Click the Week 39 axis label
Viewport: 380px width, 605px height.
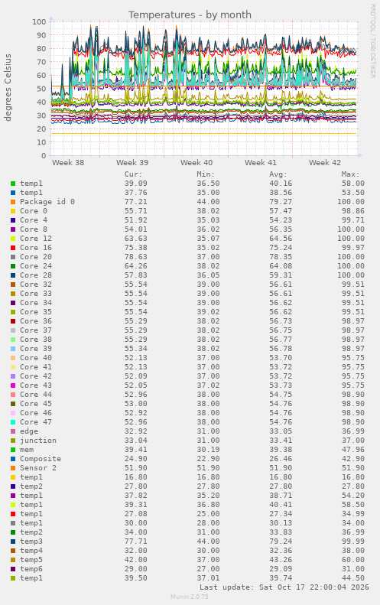[132, 162]
